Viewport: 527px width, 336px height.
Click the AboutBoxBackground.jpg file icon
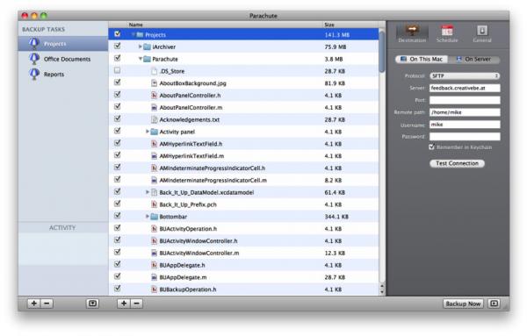154,83
